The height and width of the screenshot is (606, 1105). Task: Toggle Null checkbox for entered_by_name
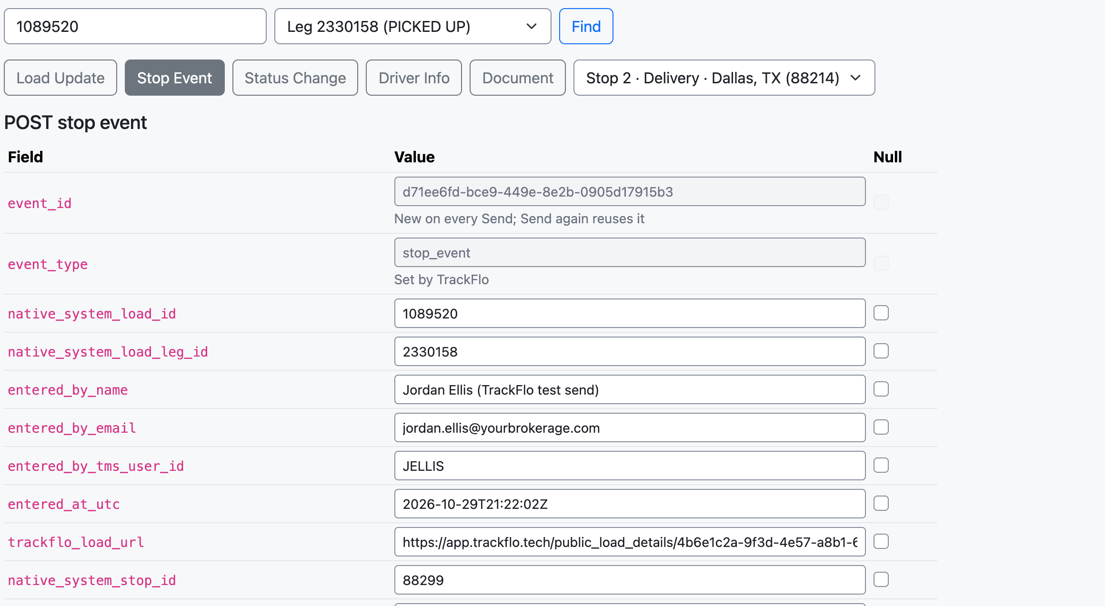[881, 389]
